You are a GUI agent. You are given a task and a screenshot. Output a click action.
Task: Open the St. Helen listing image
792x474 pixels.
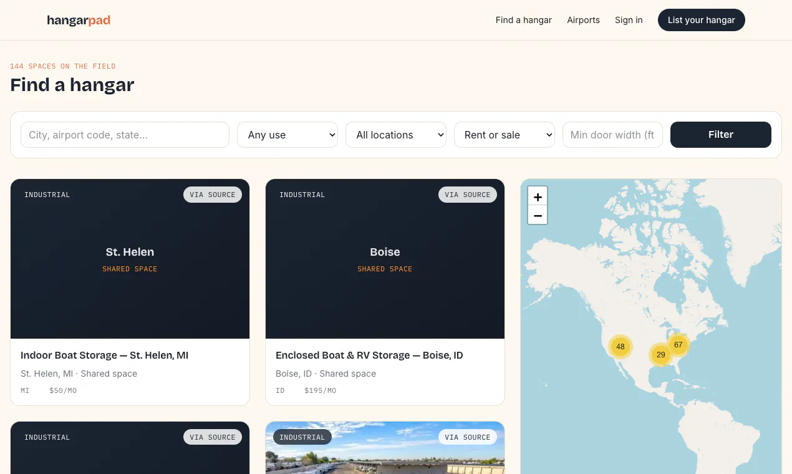coord(130,259)
